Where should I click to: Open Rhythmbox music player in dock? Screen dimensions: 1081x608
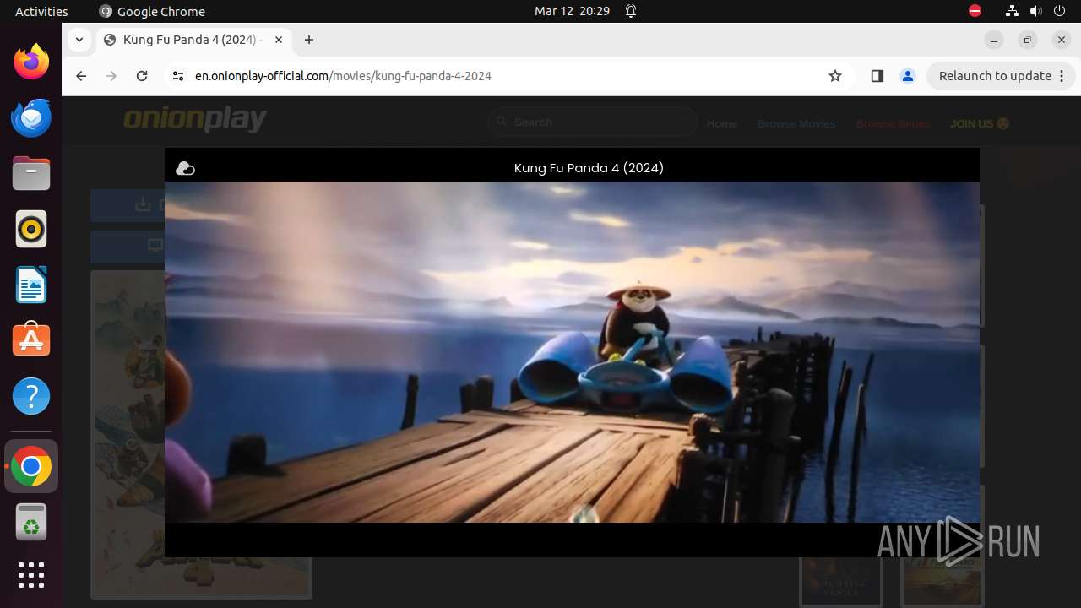(31, 229)
